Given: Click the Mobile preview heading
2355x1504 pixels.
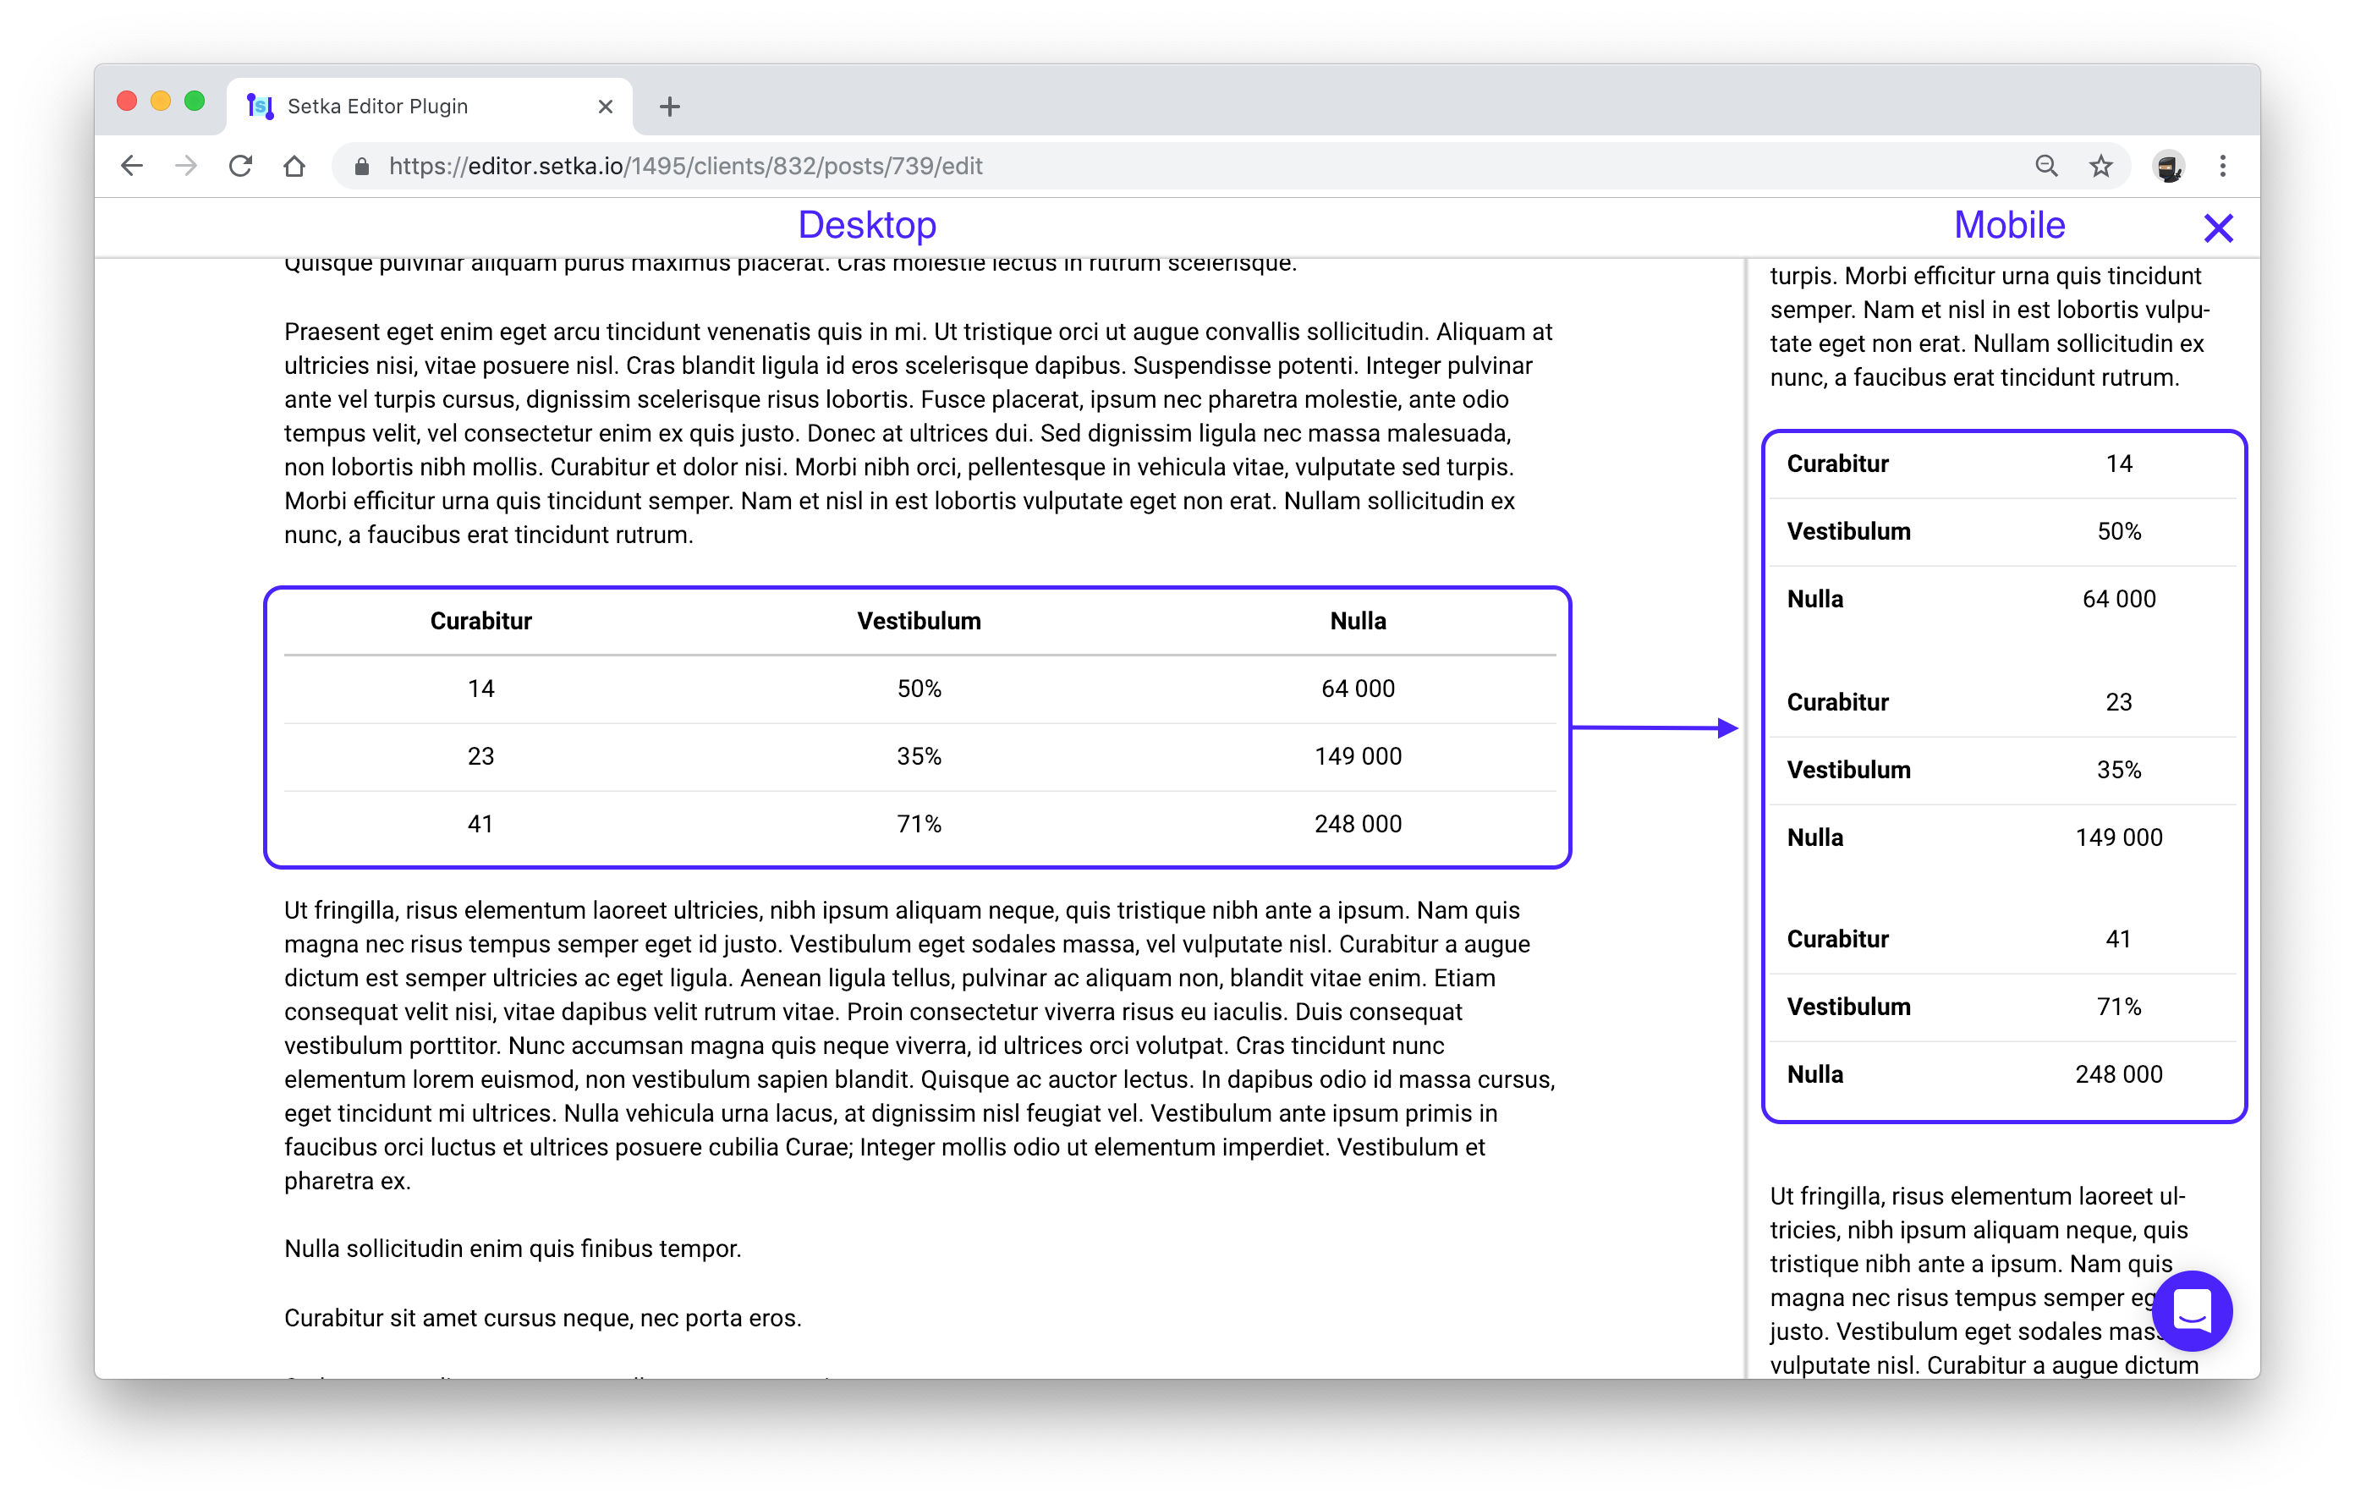Looking at the screenshot, I should pos(2009,225).
